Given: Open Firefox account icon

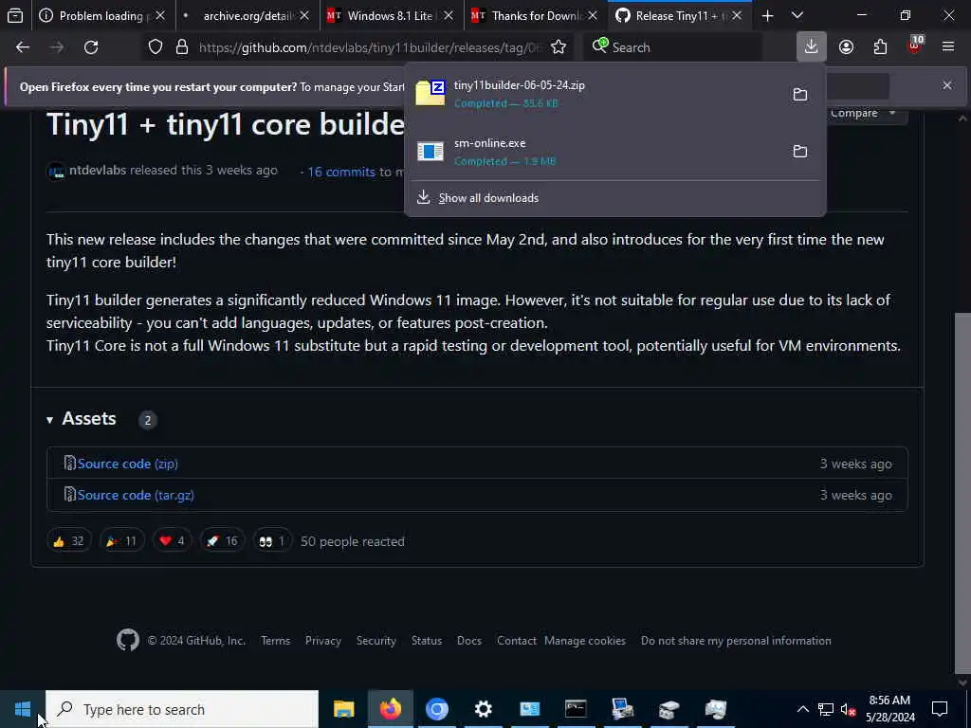Looking at the screenshot, I should click(x=846, y=47).
